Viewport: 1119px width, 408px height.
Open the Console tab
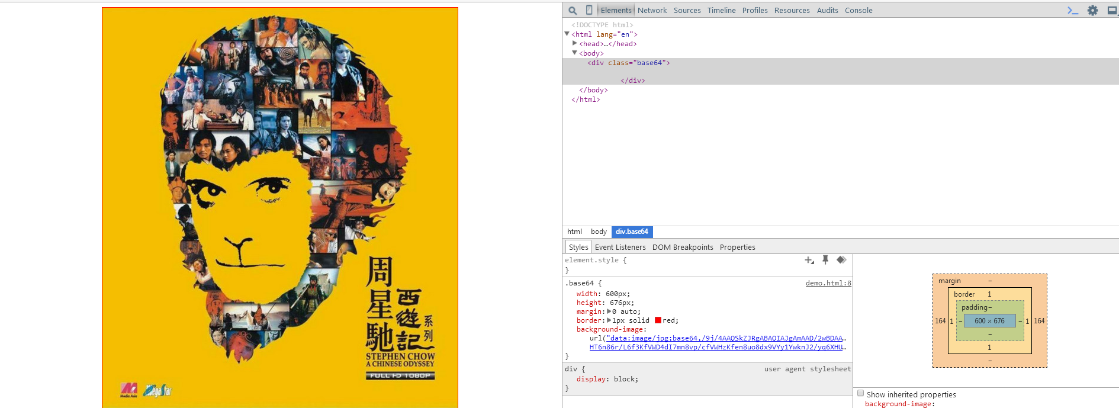(x=858, y=10)
